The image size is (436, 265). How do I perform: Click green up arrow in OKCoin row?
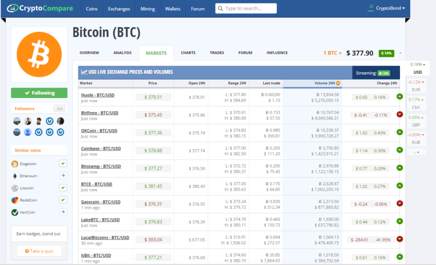pos(400,132)
